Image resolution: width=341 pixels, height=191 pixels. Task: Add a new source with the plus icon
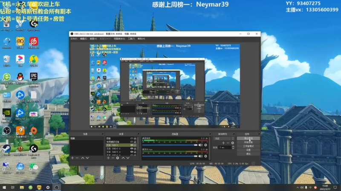(108, 158)
